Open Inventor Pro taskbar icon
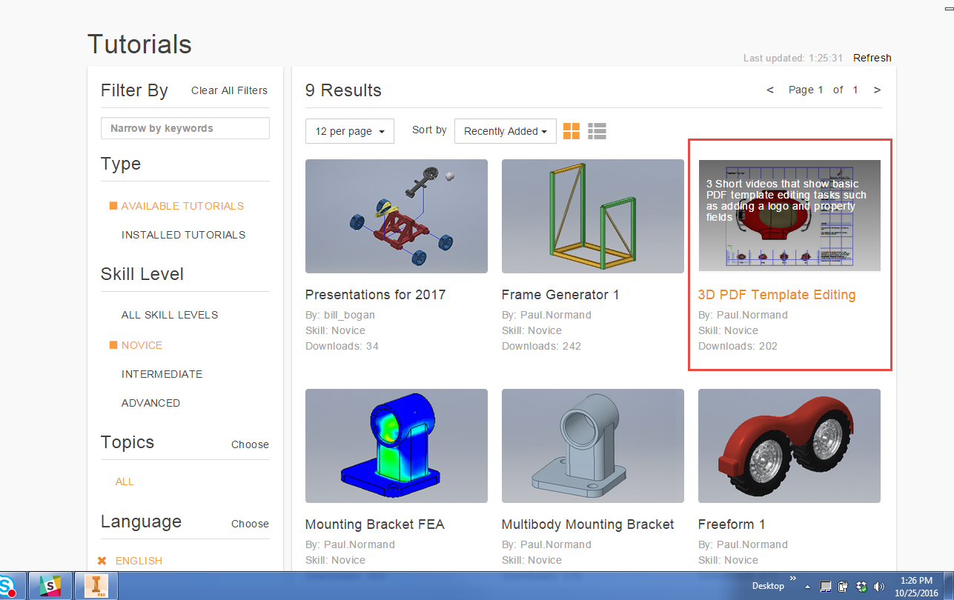The height and width of the screenshot is (600, 954). coord(96,585)
